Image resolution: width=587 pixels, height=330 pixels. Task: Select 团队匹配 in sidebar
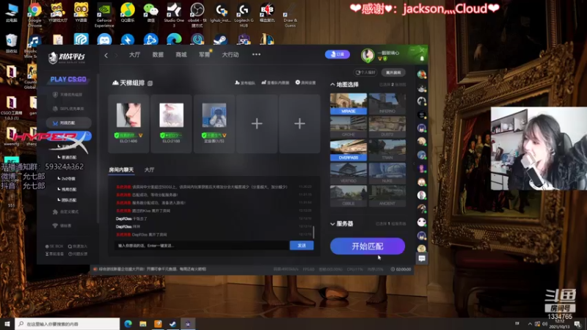(67, 200)
